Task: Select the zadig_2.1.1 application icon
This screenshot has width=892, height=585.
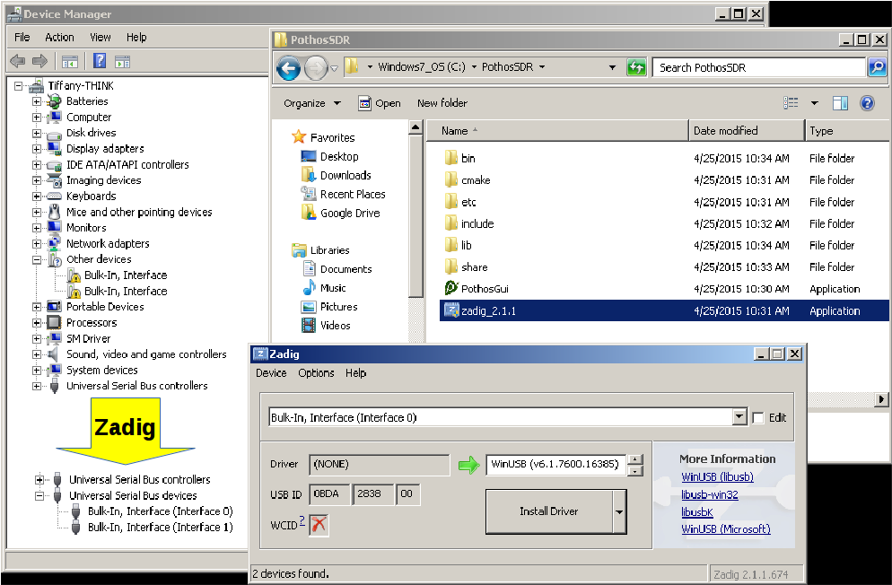Action: (451, 310)
